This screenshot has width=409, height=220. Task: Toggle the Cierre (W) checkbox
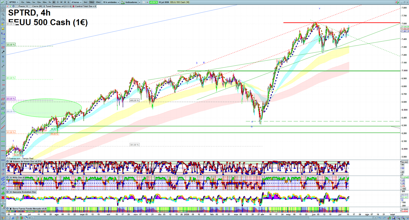[x=30, y=6]
